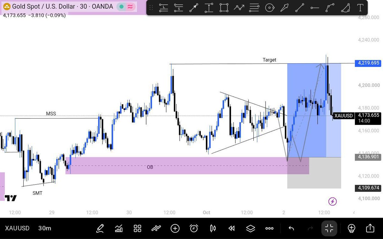Screen dimensions: 383x239
Task: Open the object tree layers icon
Action: tap(251, 228)
